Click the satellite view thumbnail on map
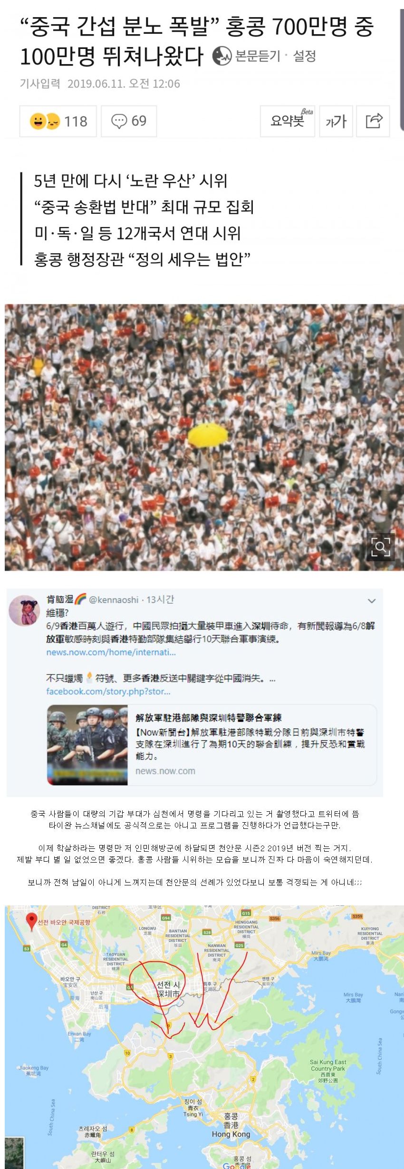 [14, 1153]
